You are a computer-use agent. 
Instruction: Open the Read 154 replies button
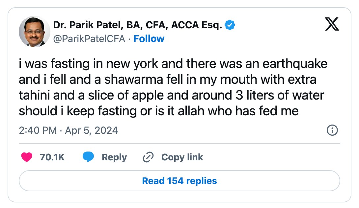coord(179,181)
